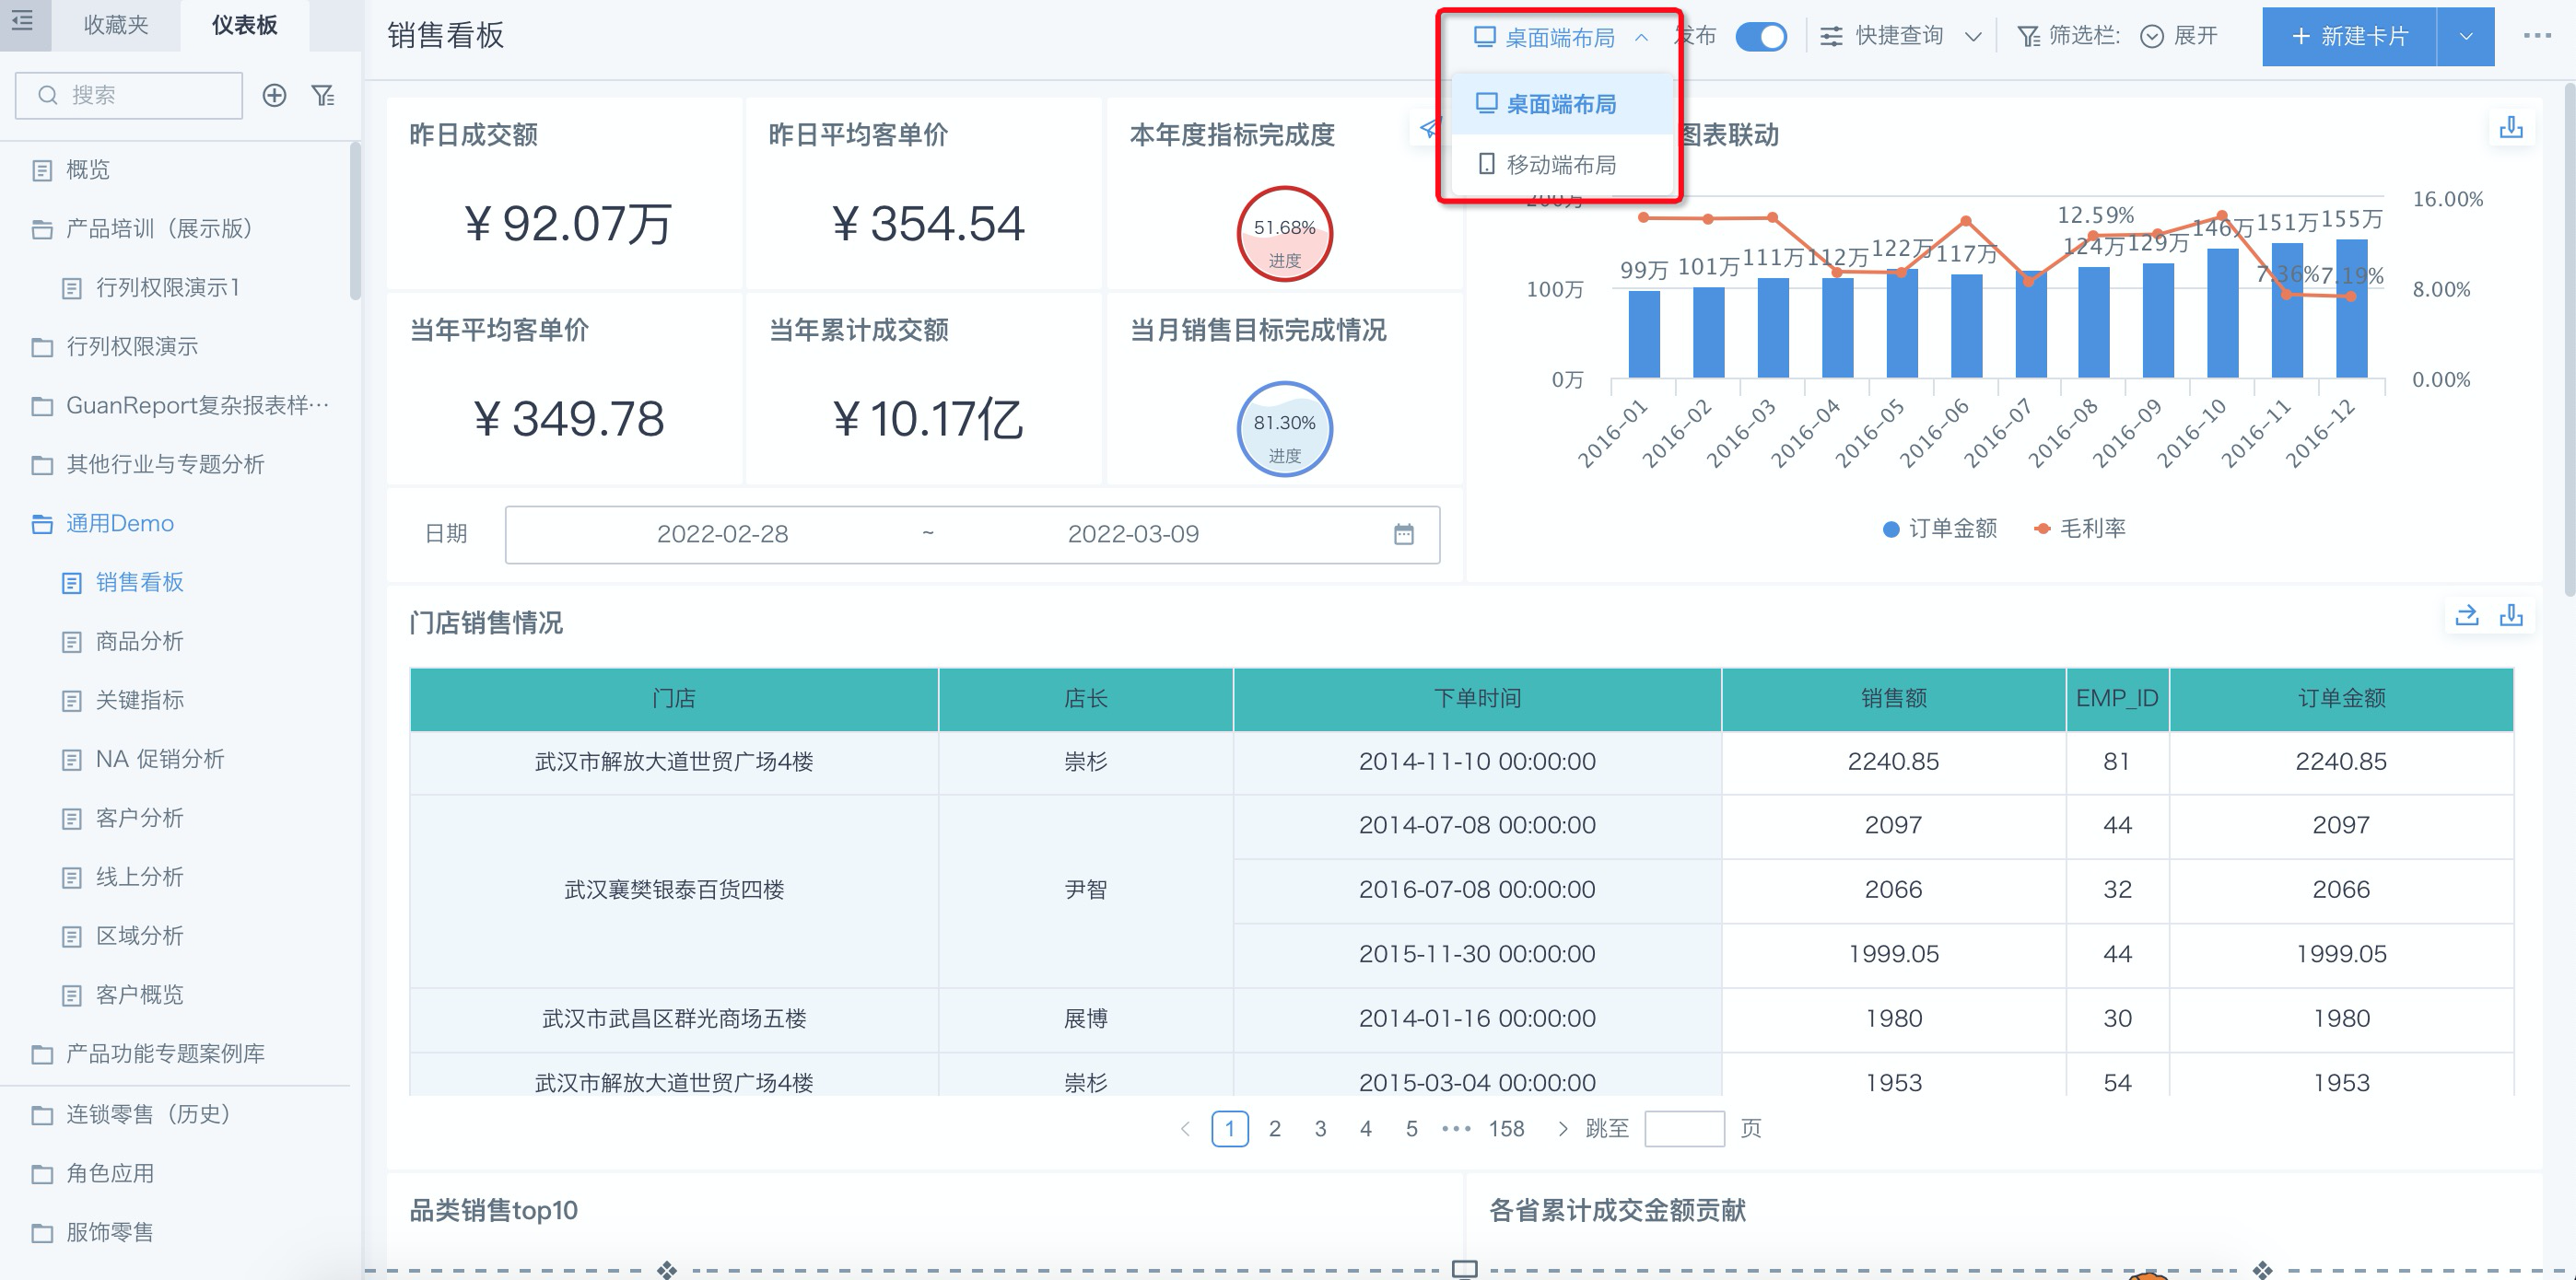Image resolution: width=2576 pixels, height=1280 pixels.
Task: Click the send icon on 本年度指标完成度 card
Action: (1429, 128)
